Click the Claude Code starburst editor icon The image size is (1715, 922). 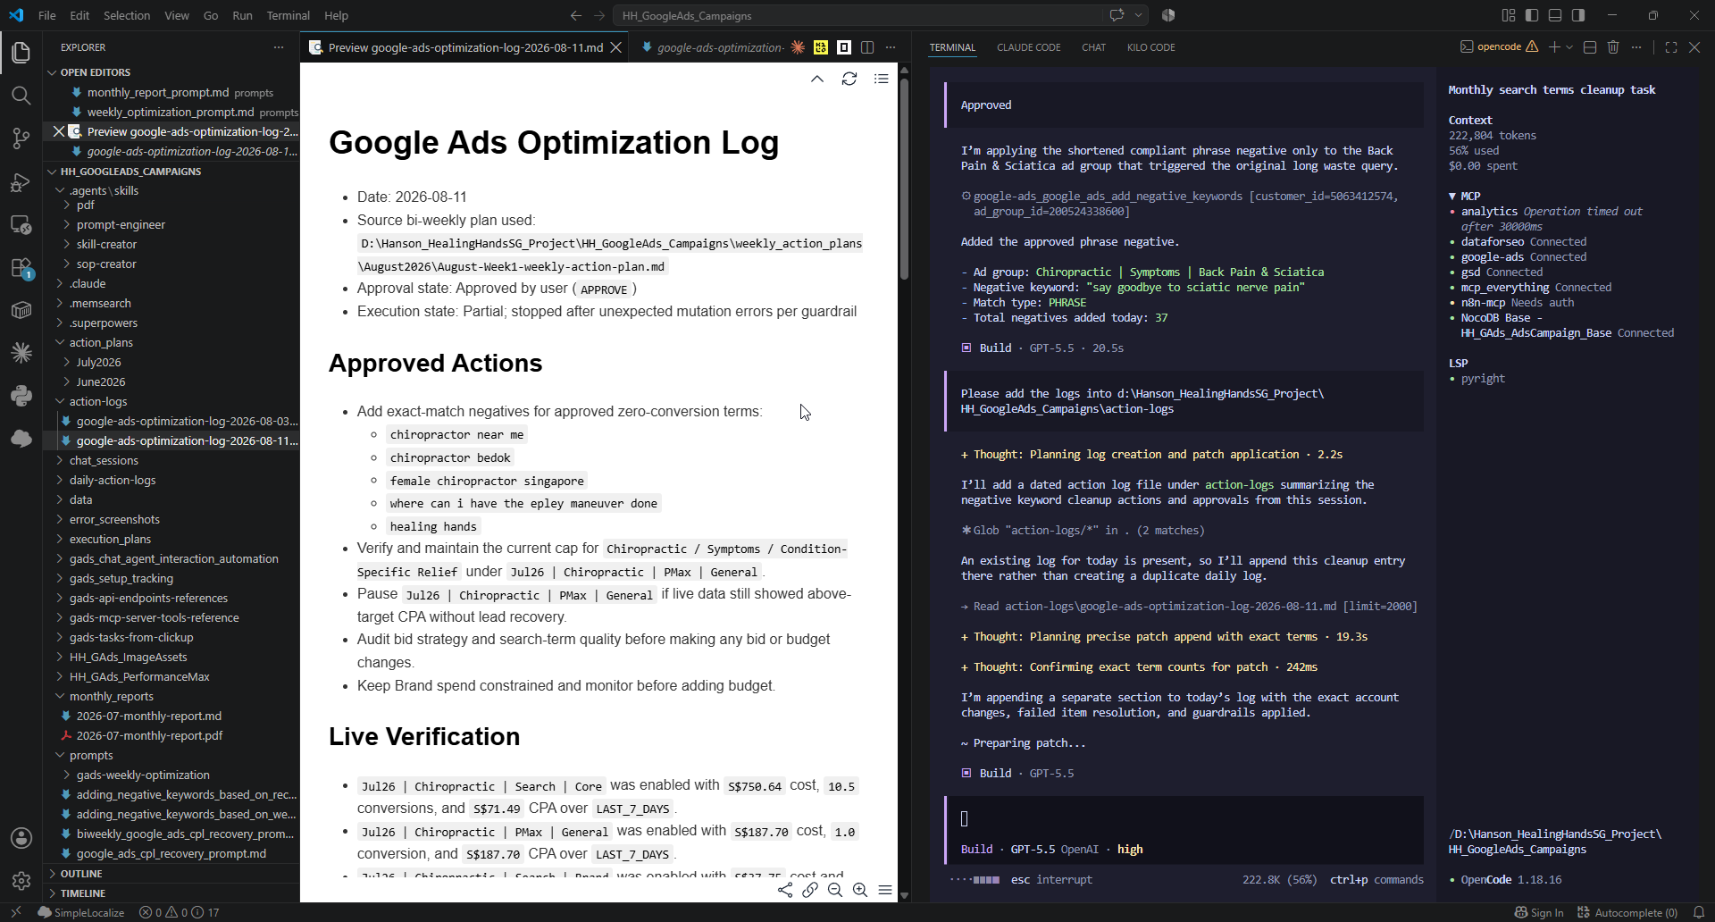[798, 47]
